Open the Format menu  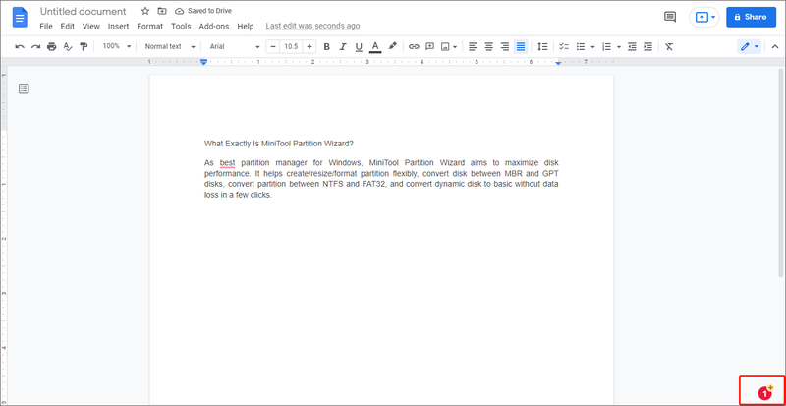tap(150, 27)
